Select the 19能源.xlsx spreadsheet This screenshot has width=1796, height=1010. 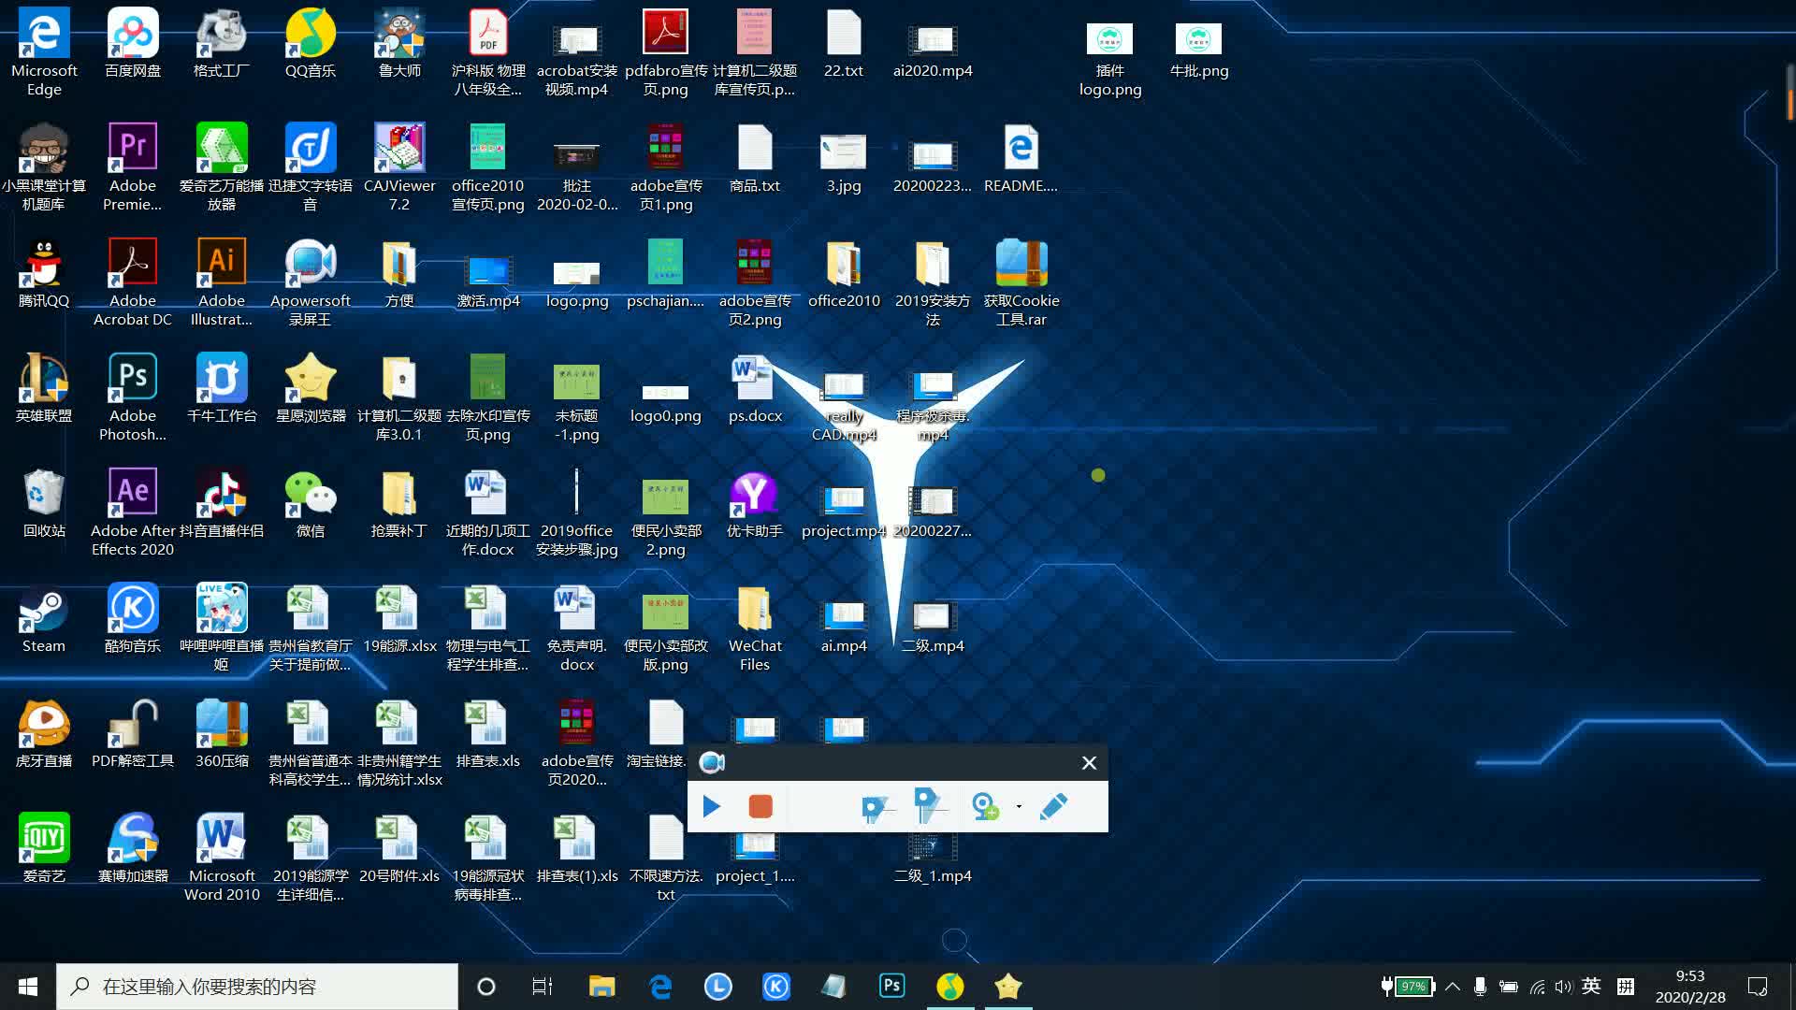399,618
